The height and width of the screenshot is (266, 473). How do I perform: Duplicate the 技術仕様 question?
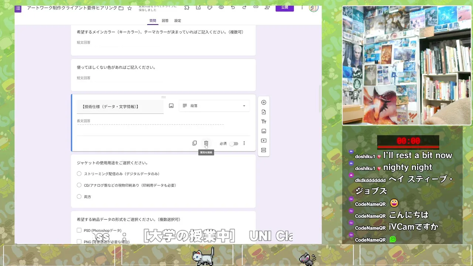[x=195, y=143]
